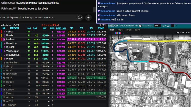The image size is (191, 107).
Task: Click the plus icon beside chat input
Action: tap(88, 18)
